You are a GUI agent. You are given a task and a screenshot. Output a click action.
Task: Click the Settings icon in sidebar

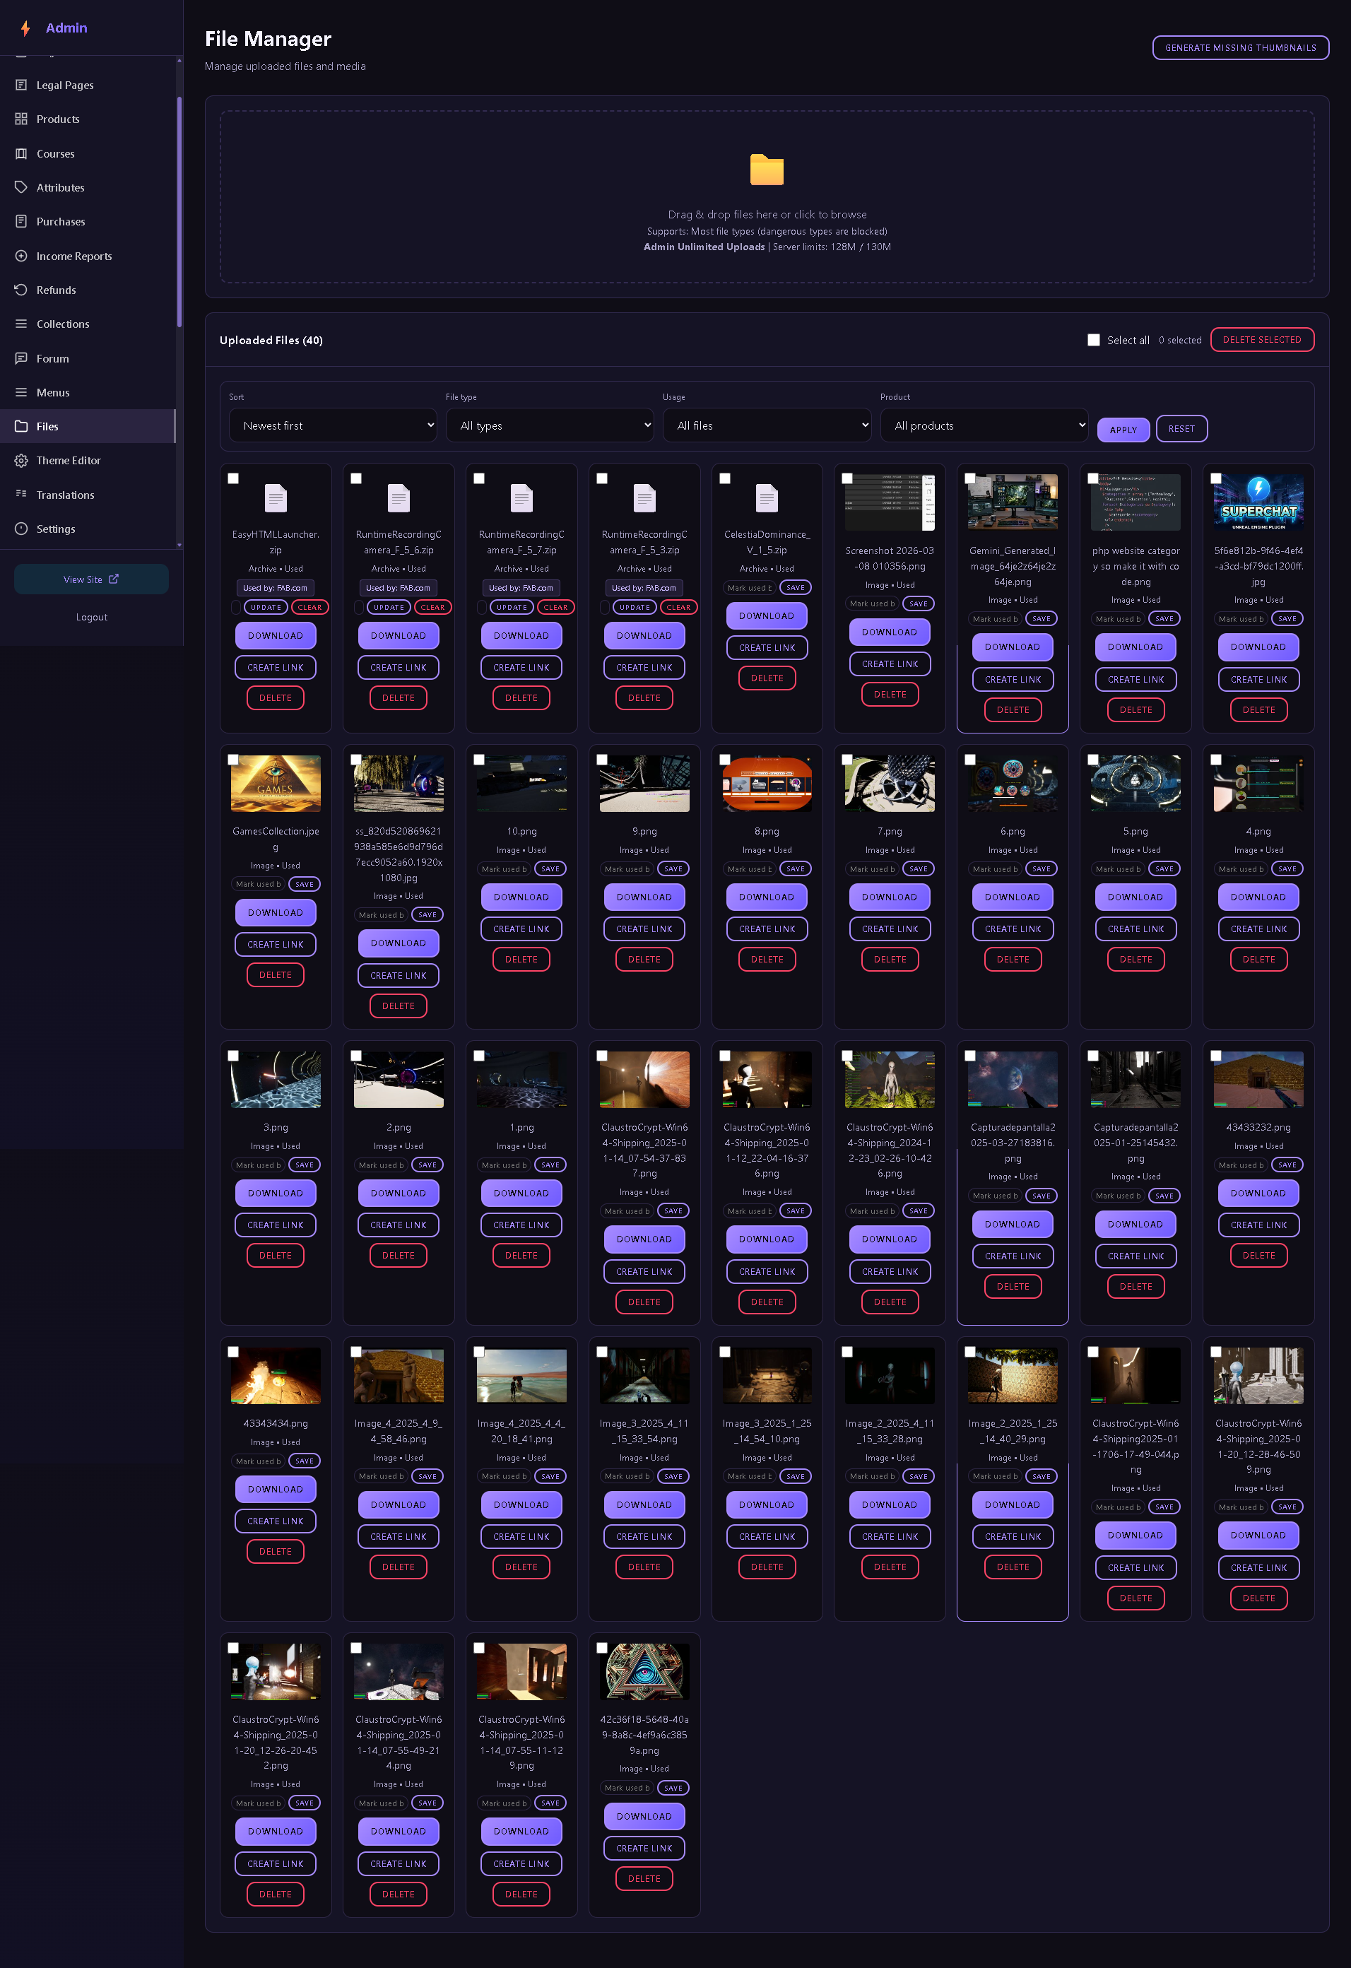[x=21, y=529]
